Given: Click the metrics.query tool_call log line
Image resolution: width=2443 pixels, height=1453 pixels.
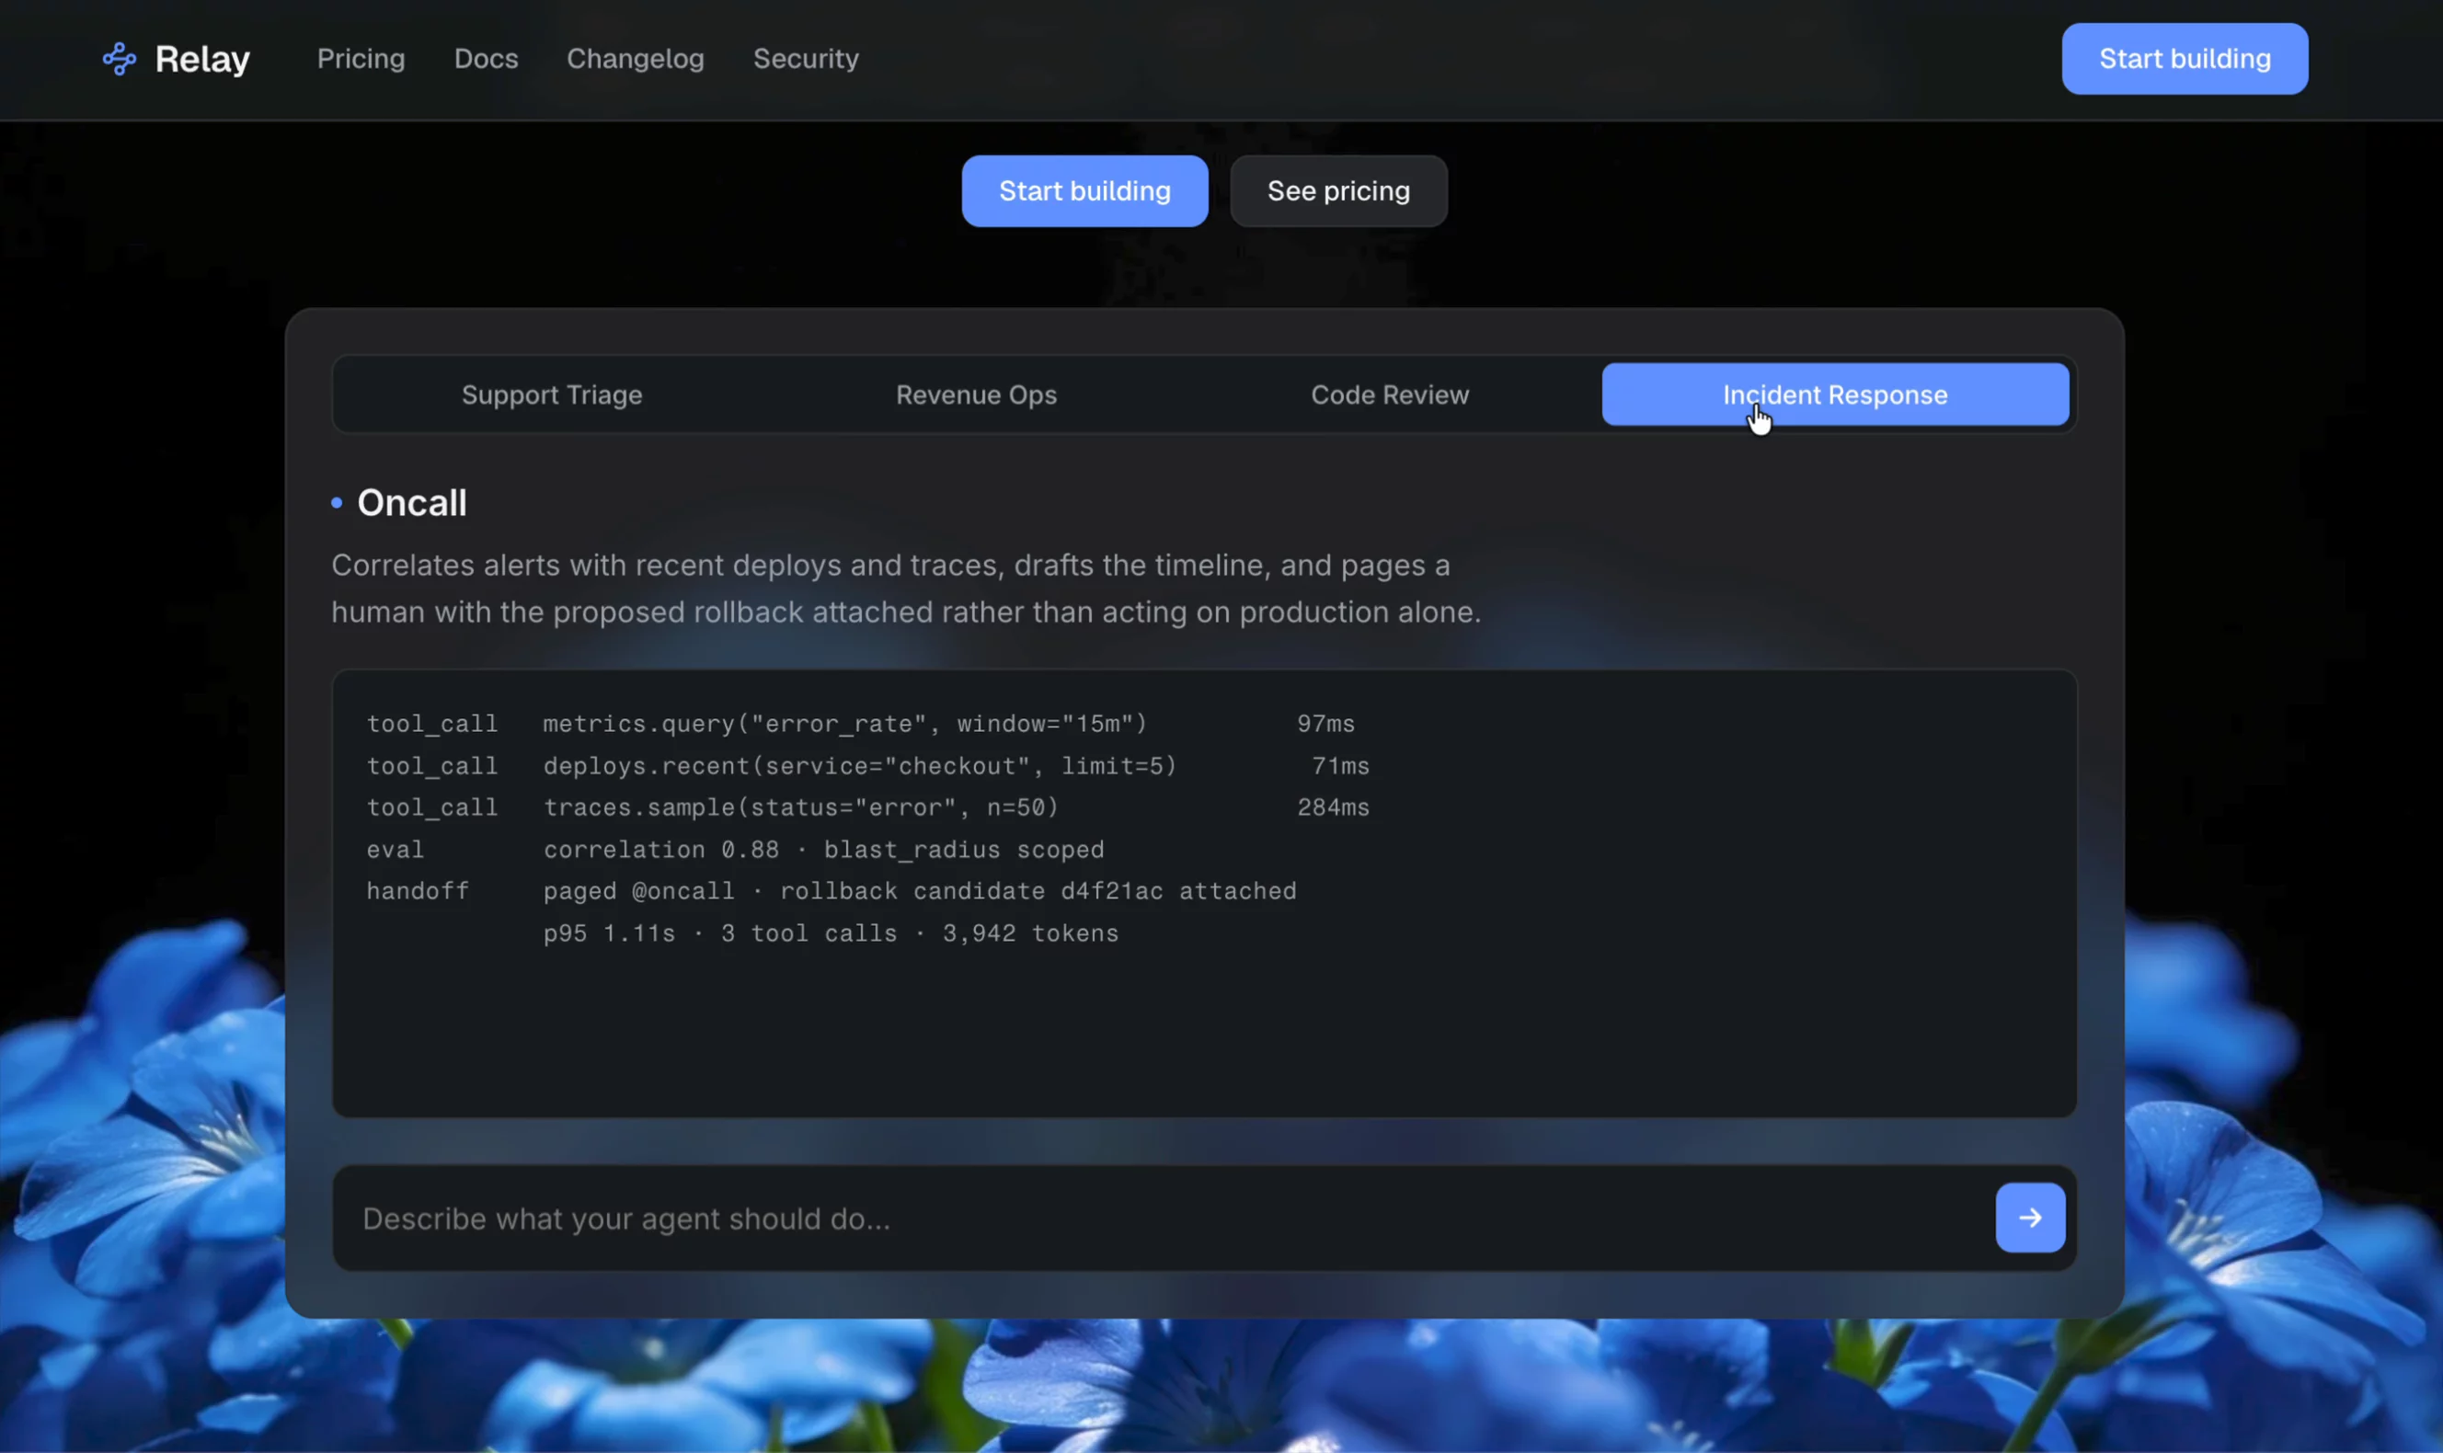Looking at the screenshot, I should tap(861, 724).
